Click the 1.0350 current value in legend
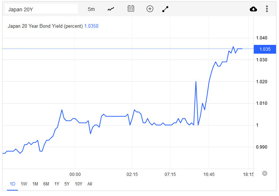The width and height of the screenshot is (279, 196). pos(91,26)
